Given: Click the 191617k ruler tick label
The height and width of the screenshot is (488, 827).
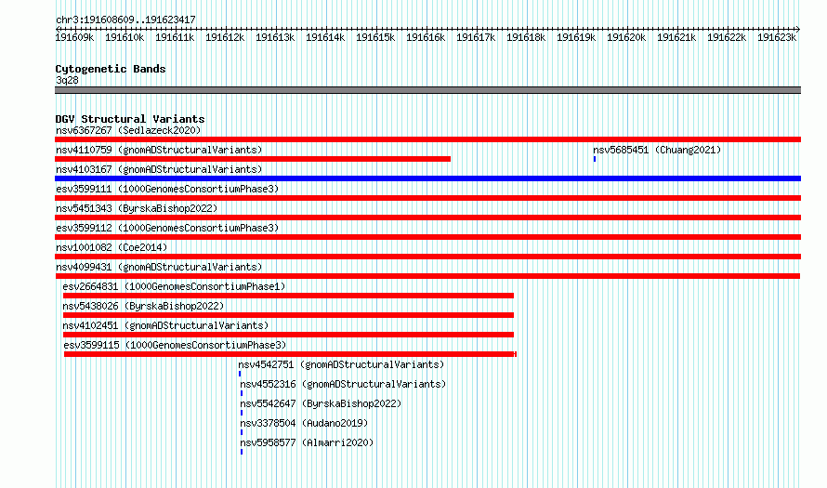Looking at the screenshot, I should point(476,37).
